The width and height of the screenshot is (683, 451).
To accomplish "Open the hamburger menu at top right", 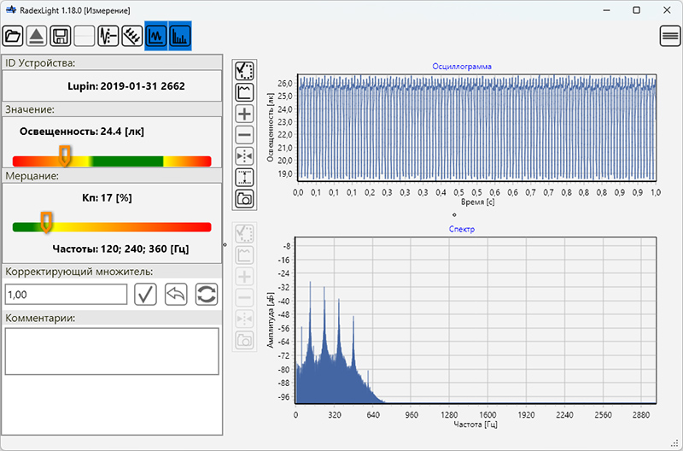I will click(670, 36).
